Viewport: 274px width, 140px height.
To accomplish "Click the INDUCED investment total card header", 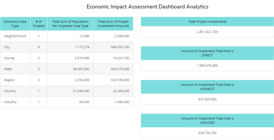I will point(207,121).
